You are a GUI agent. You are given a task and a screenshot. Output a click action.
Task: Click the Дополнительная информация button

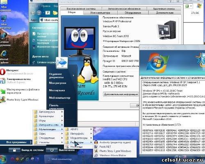(121, 94)
